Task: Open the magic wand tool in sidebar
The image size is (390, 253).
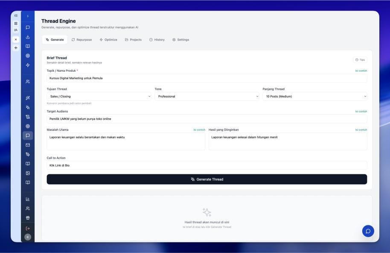Action: pos(28,98)
